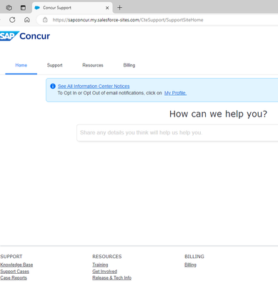Click the How can we help you heading
This screenshot has height=286, width=278.
click(218, 114)
